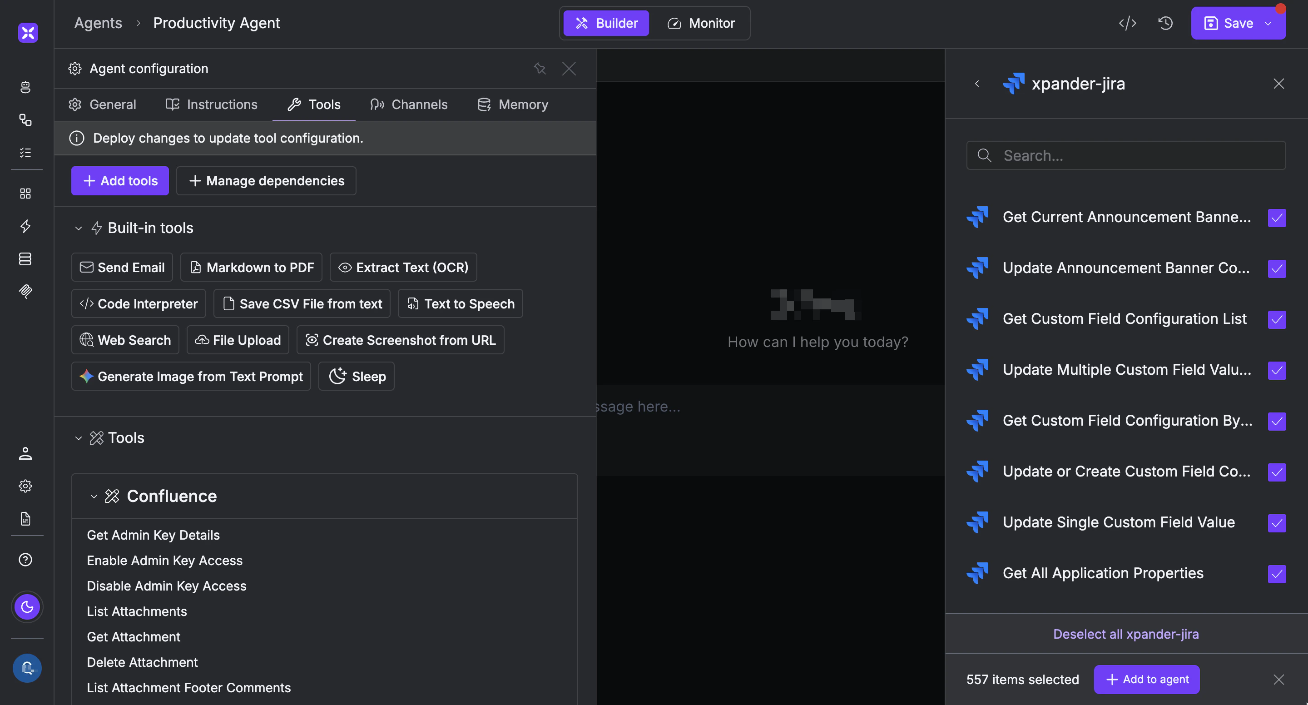This screenshot has height=705, width=1308.
Task: Open help question mark icon in sidebar
Action: click(25, 559)
